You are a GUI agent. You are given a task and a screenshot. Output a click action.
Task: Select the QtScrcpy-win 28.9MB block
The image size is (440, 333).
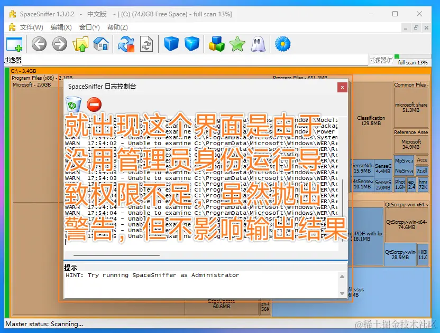pos(400,254)
